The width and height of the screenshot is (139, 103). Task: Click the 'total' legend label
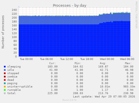11,93
